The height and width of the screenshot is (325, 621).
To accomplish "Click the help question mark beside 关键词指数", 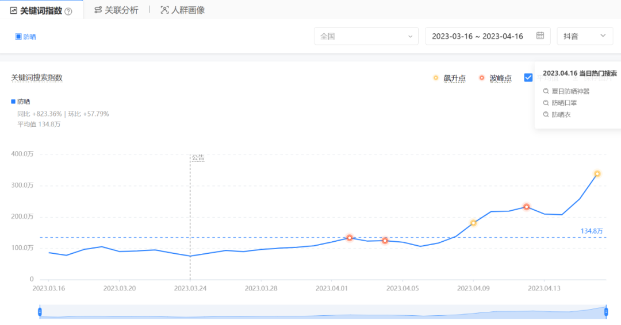I will point(68,11).
